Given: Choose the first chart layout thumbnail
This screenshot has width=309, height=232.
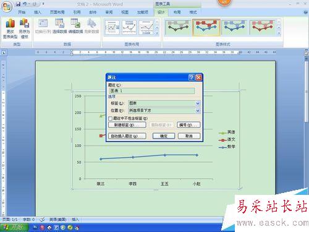Looking at the screenshot, I should [112, 27].
